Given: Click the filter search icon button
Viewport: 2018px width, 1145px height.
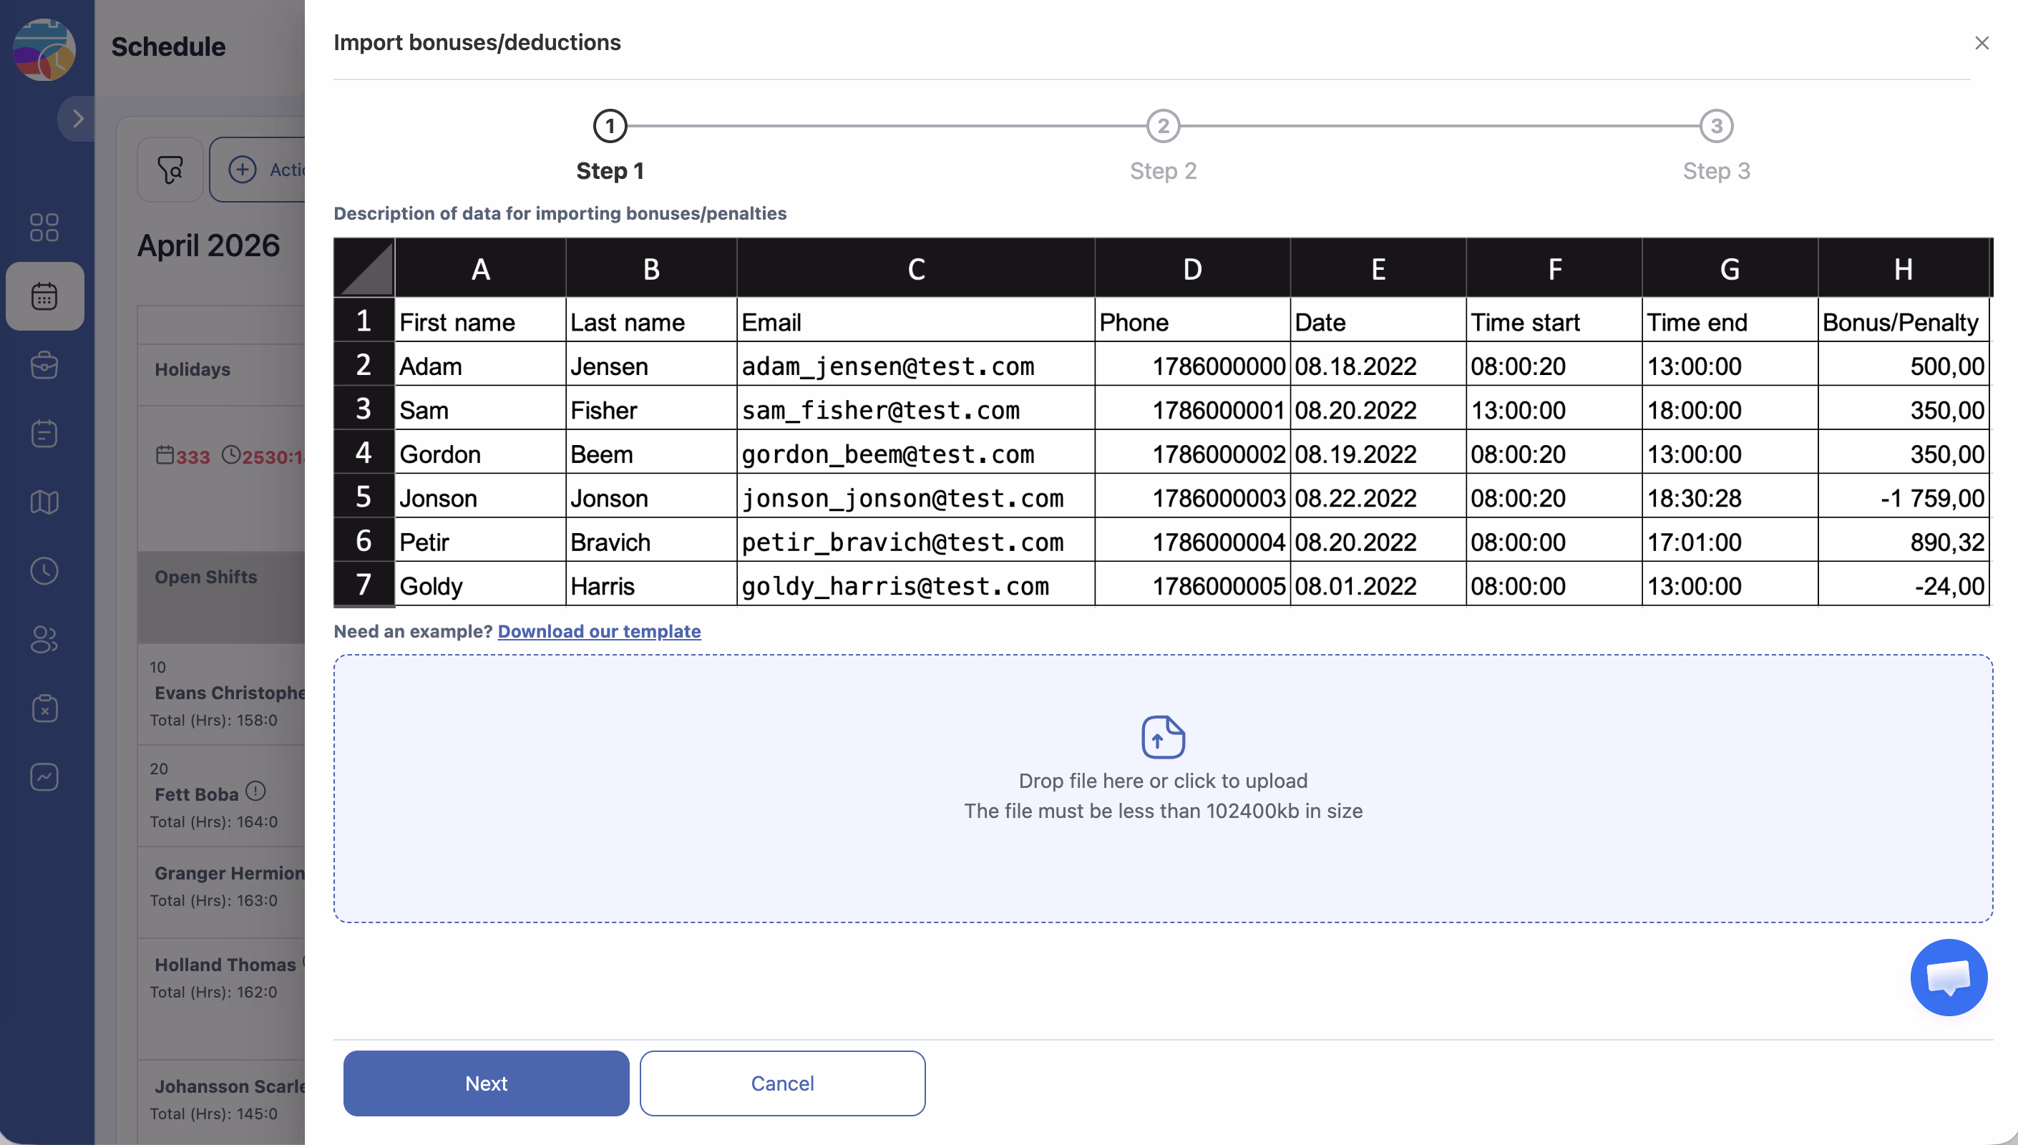Looking at the screenshot, I should (x=170, y=170).
